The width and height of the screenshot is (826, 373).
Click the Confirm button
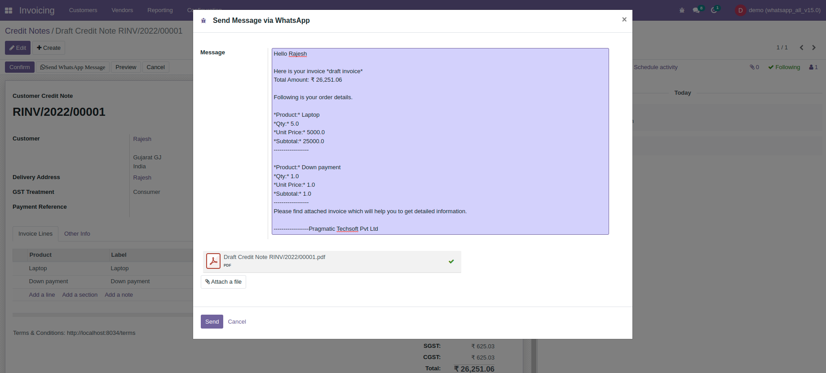point(20,67)
